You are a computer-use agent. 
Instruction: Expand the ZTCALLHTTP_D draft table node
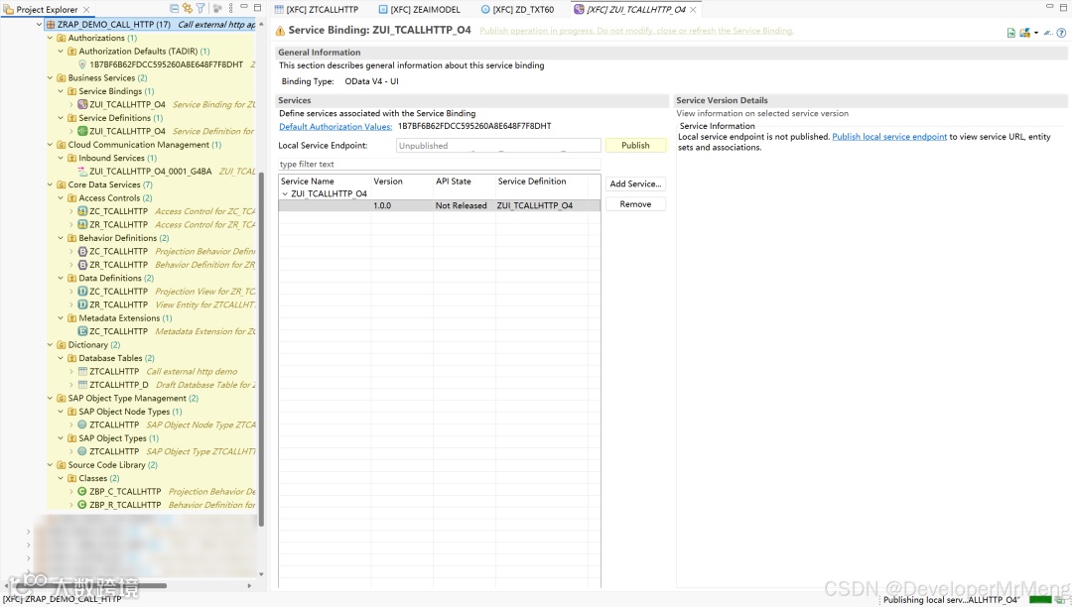coord(71,385)
